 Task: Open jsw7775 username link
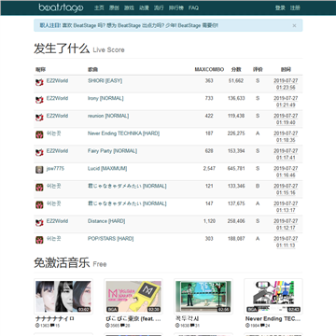coord(55,169)
